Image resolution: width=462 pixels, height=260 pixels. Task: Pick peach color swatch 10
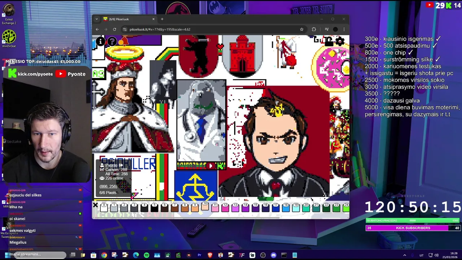click(x=205, y=205)
